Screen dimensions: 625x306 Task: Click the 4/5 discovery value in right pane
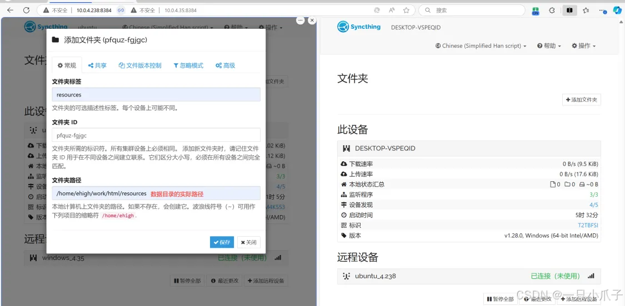(593, 205)
